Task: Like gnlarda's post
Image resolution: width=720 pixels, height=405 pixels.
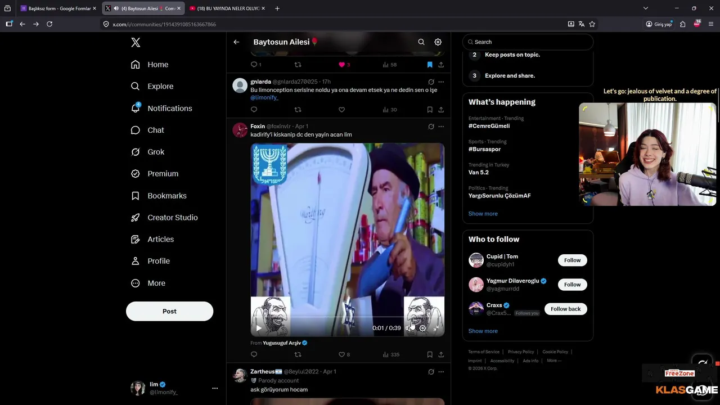Action: coord(341,110)
